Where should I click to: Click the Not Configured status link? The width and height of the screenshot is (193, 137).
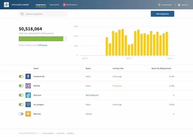click(x=92, y=95)
